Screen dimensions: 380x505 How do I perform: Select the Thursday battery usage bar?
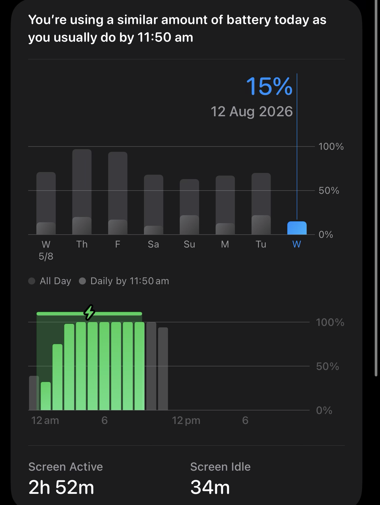pos(82,192)
